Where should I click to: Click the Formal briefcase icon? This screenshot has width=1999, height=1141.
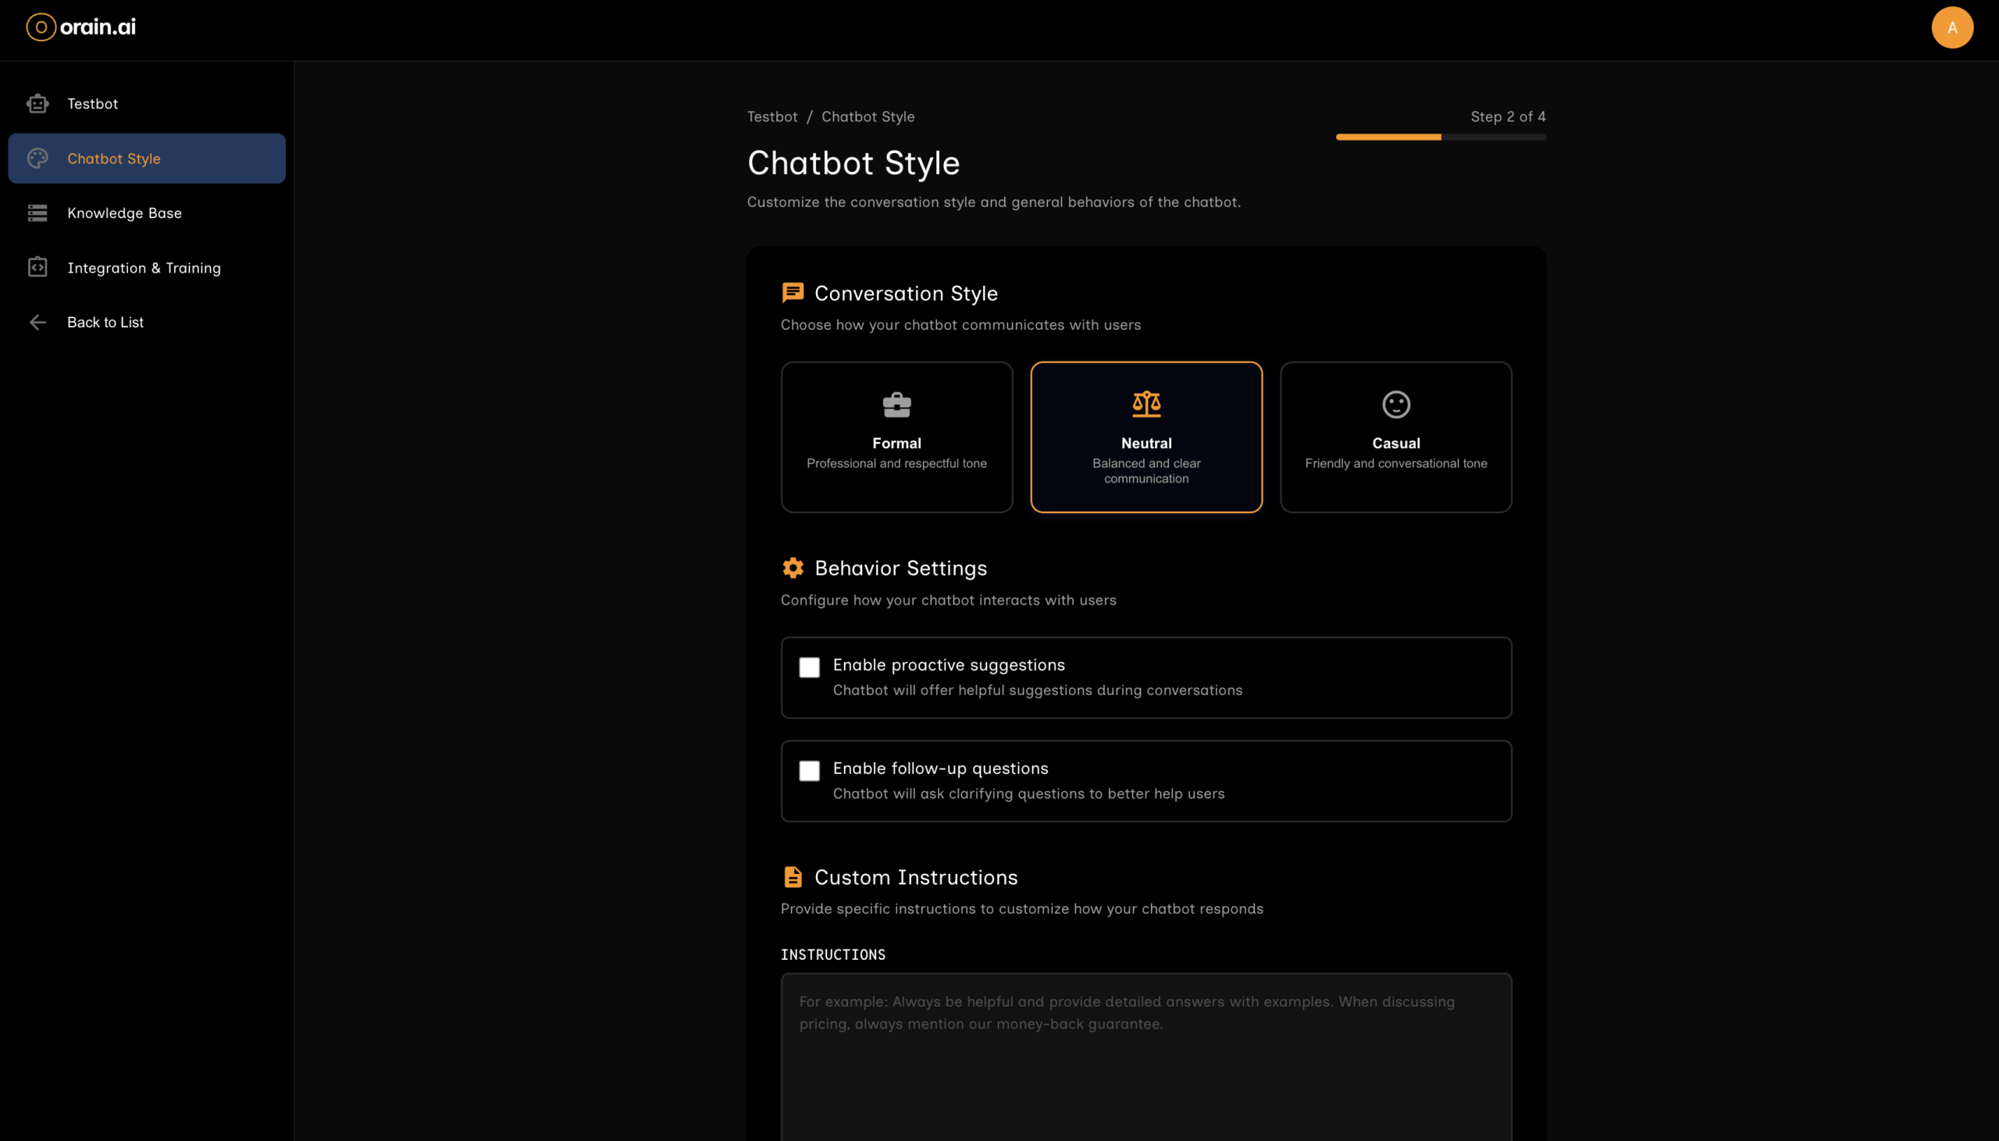896,405
